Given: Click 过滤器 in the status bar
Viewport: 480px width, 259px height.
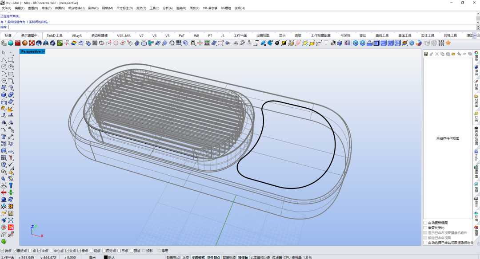Looking at the screenshot, I should tap(277, 257).
